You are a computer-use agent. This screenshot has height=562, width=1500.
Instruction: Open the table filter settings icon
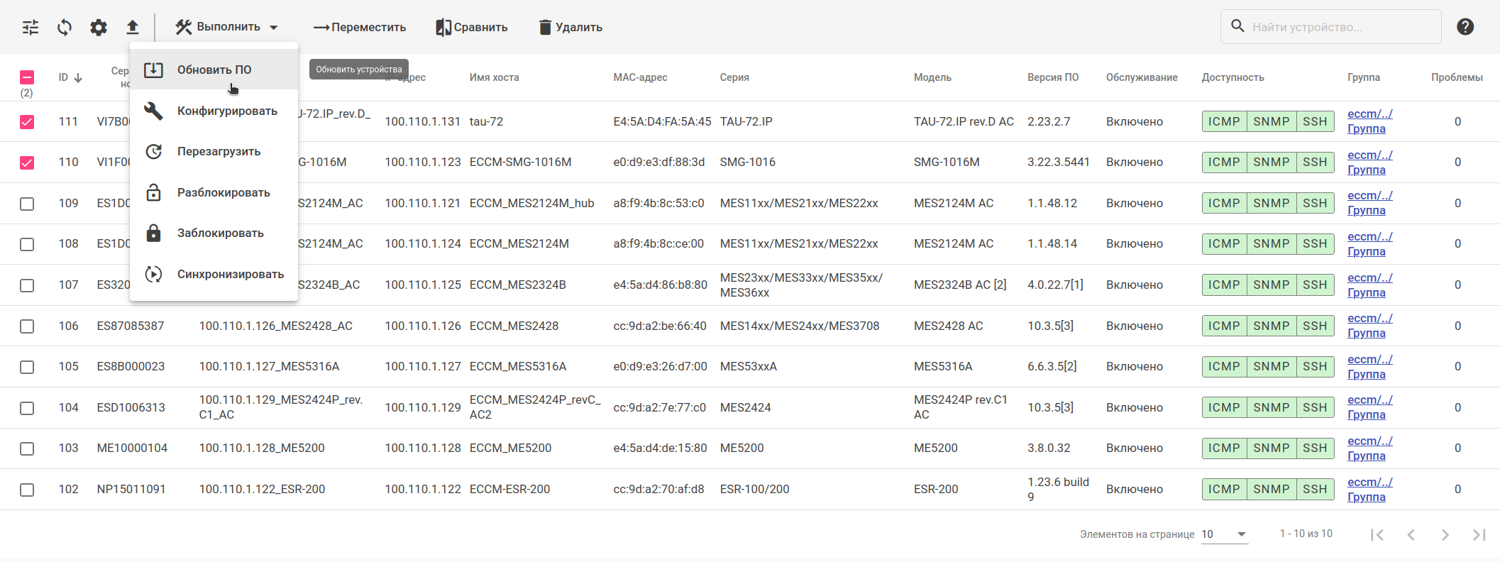[31, 28]
